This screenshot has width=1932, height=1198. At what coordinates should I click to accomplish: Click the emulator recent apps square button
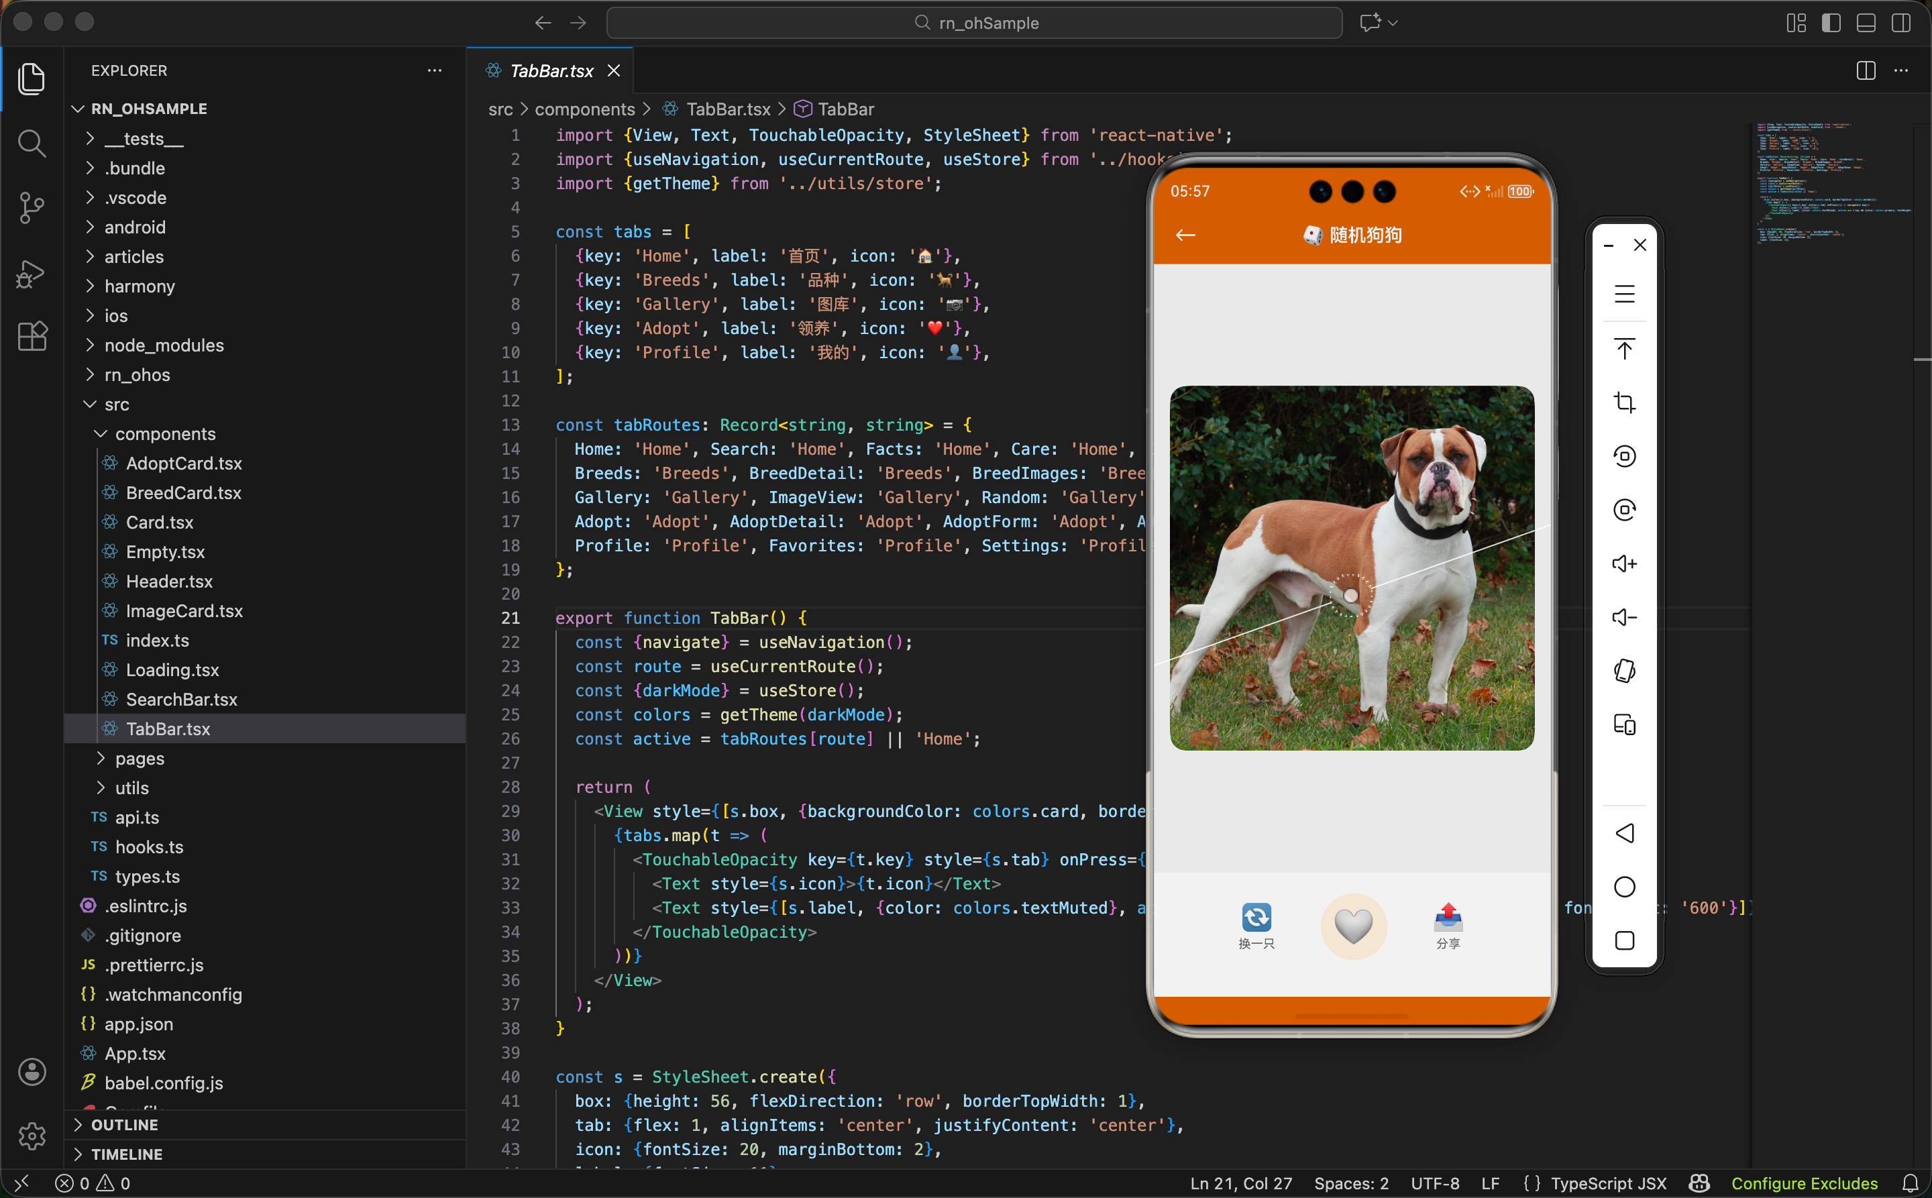click(1625, 940)
